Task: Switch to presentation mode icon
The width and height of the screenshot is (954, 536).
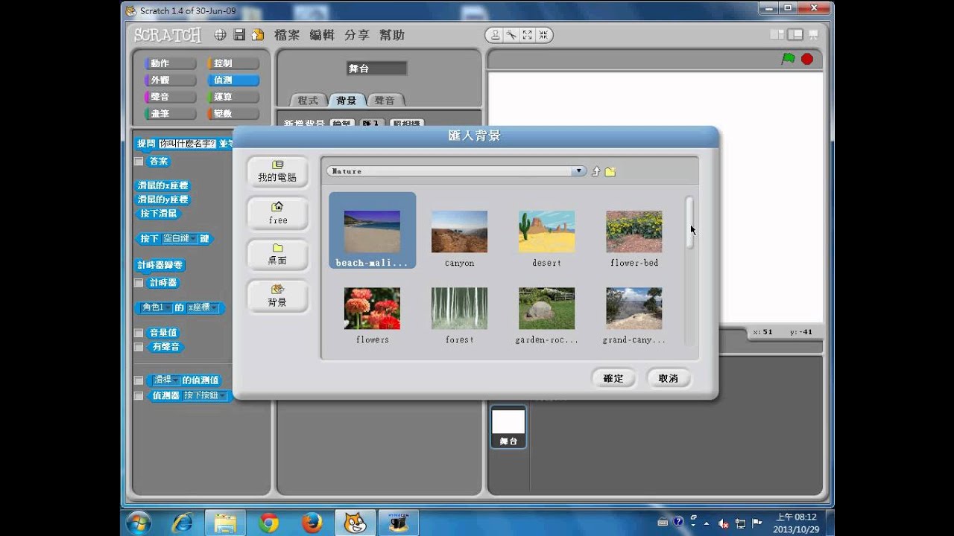Action: tap(813, 34)
